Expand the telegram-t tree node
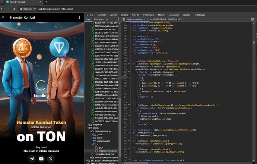 pos(88,124)
